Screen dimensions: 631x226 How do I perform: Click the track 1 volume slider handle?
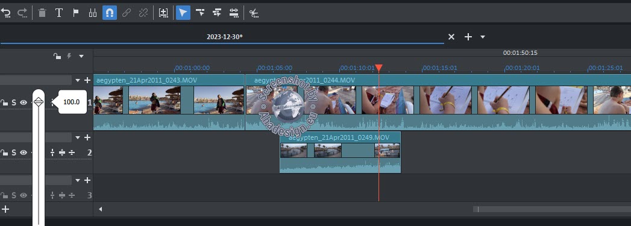[x=38, y=102]
